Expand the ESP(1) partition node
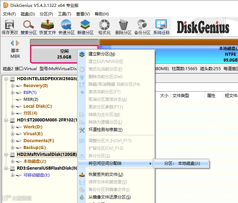238x203 pixels. click(12, 93)
